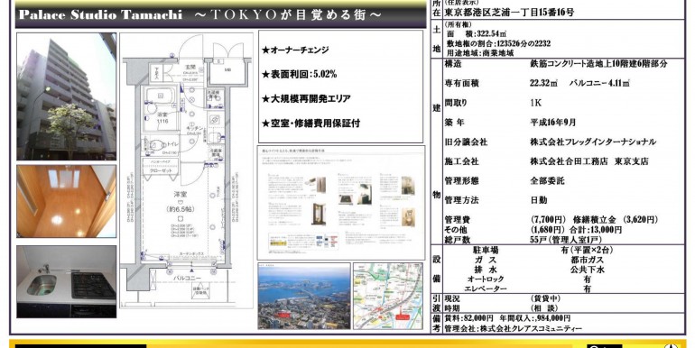Viewport: 695px width, 348px height.
Task: Open the aerial bay view photo
Action: point(304,297)
